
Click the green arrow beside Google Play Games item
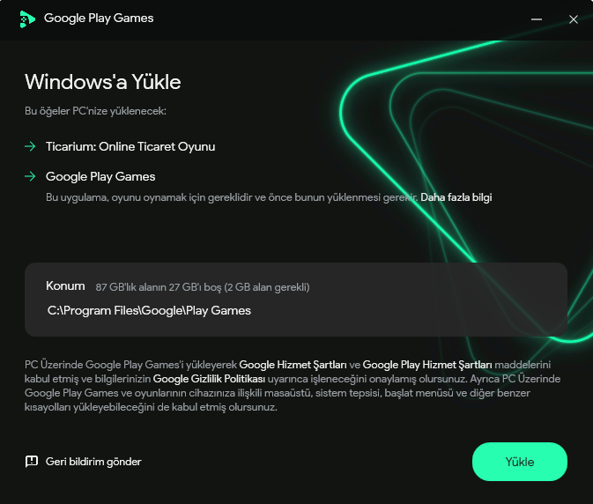[x=30, y=176]
